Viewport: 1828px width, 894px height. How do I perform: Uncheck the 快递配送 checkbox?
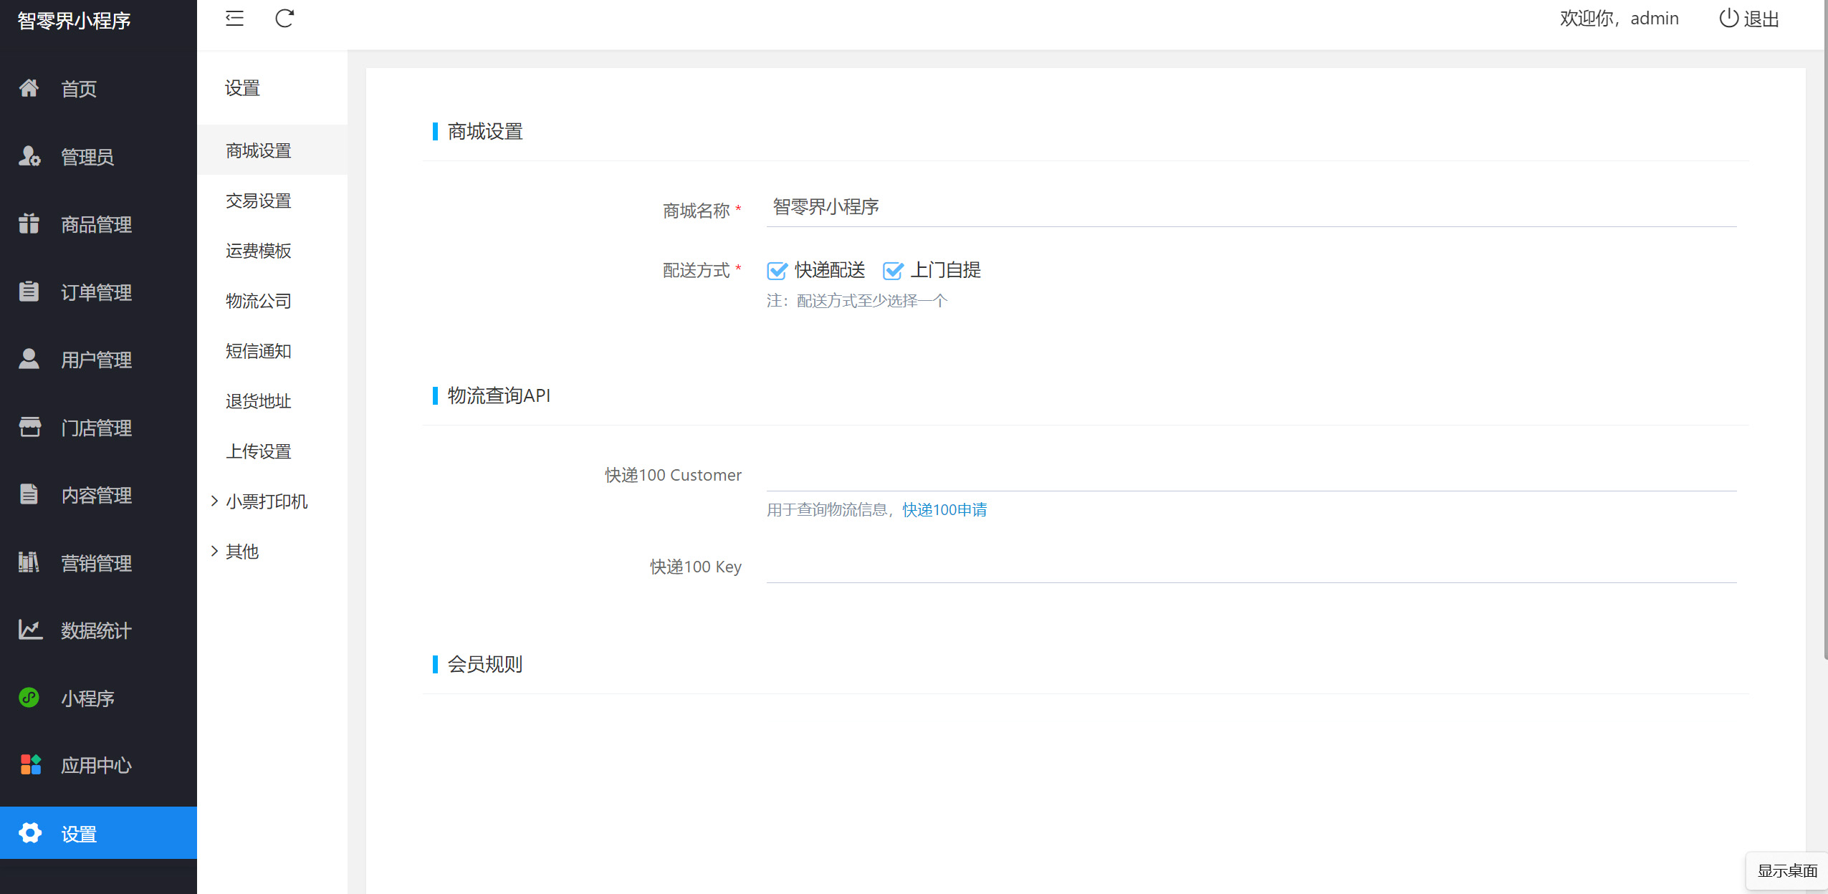(x=777, y=270)
